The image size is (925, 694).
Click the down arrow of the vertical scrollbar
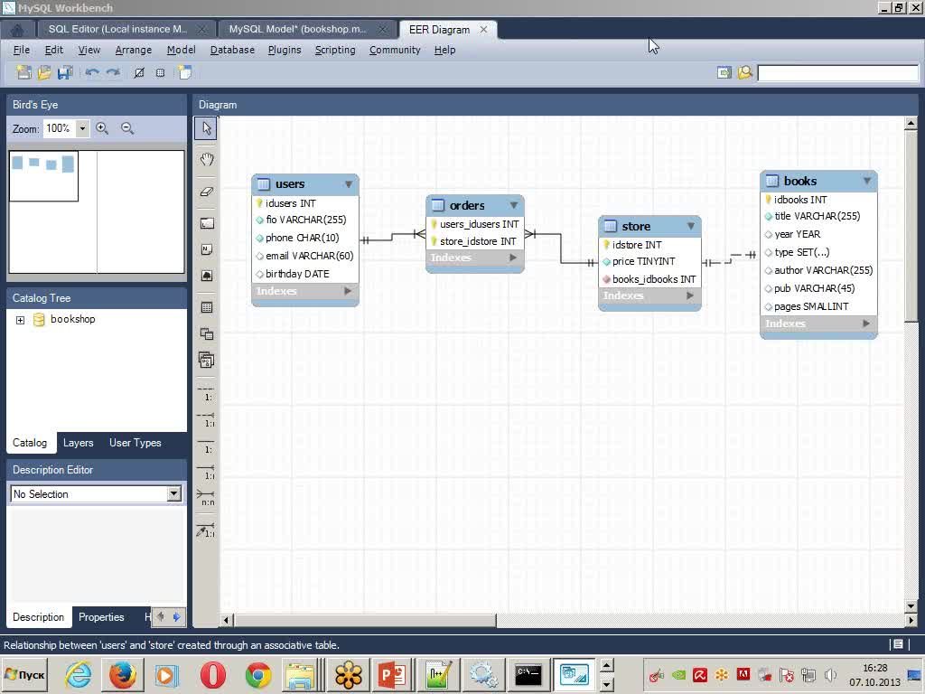click(x=911, y=606)
